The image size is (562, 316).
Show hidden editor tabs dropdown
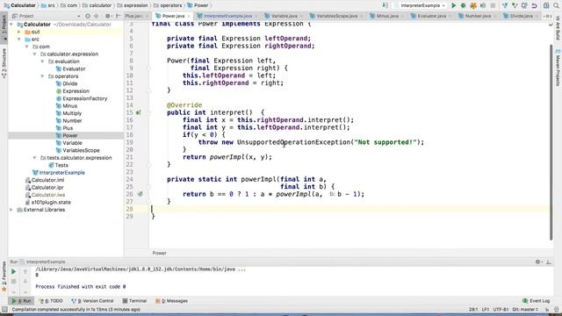[x=547, y=16]
